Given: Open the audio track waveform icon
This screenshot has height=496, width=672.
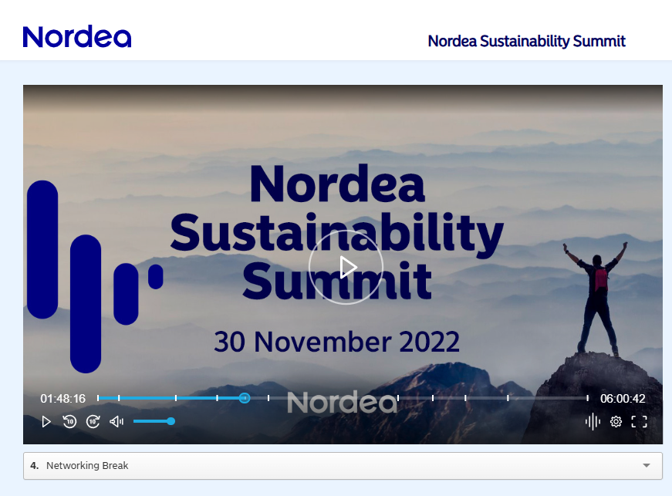Looking at the screenshot, I should (593, 421).
